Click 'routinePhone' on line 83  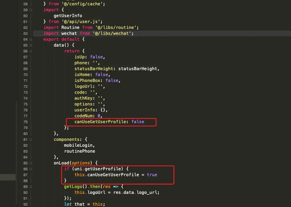pos(80,151)
